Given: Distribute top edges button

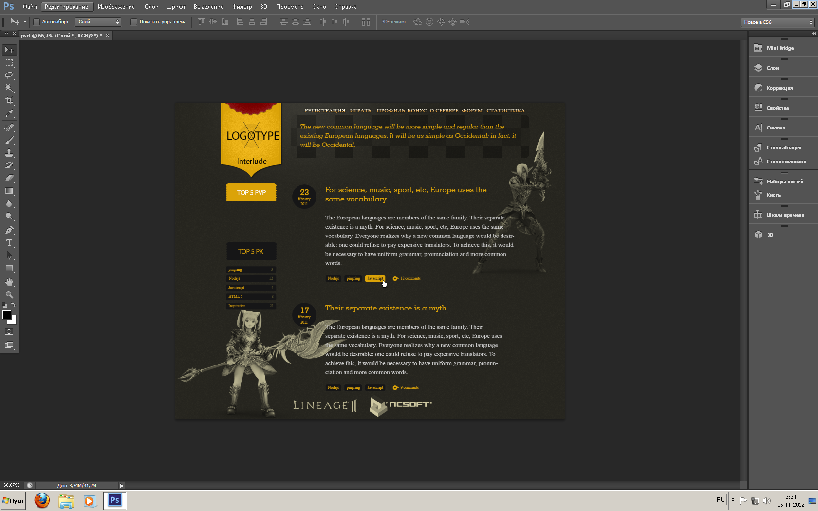Looking at the screenshot, I should (284, 22).
